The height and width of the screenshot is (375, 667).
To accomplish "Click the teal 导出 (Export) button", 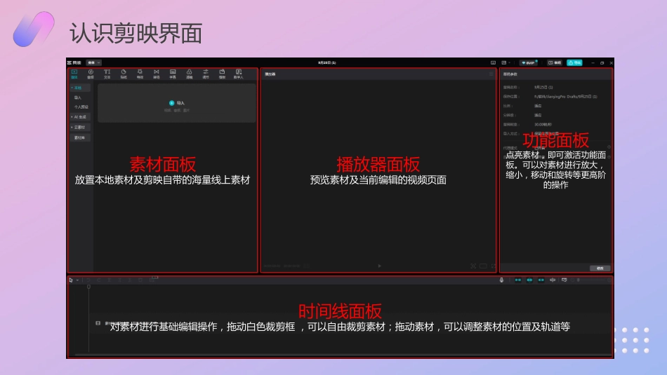I will point(575,62).
